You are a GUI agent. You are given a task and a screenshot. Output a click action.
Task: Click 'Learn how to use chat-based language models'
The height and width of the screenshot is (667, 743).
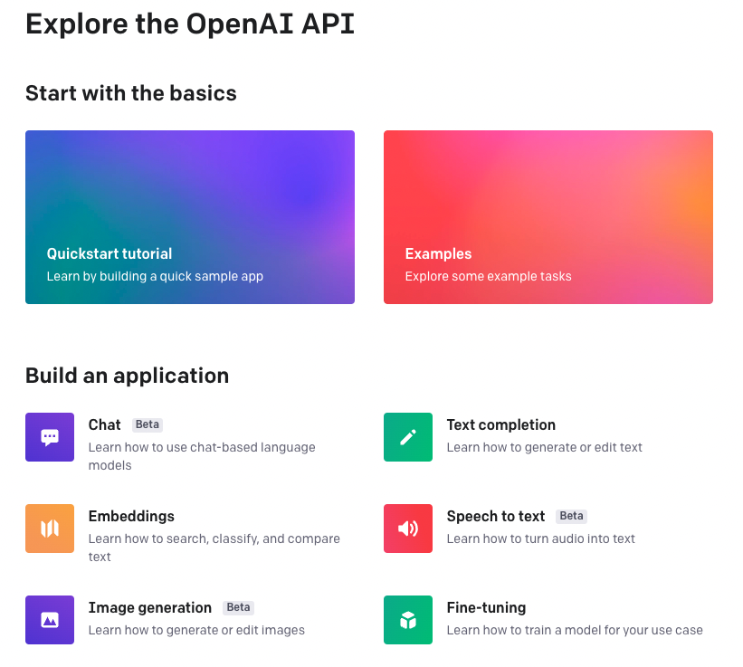tap(202, 456)
